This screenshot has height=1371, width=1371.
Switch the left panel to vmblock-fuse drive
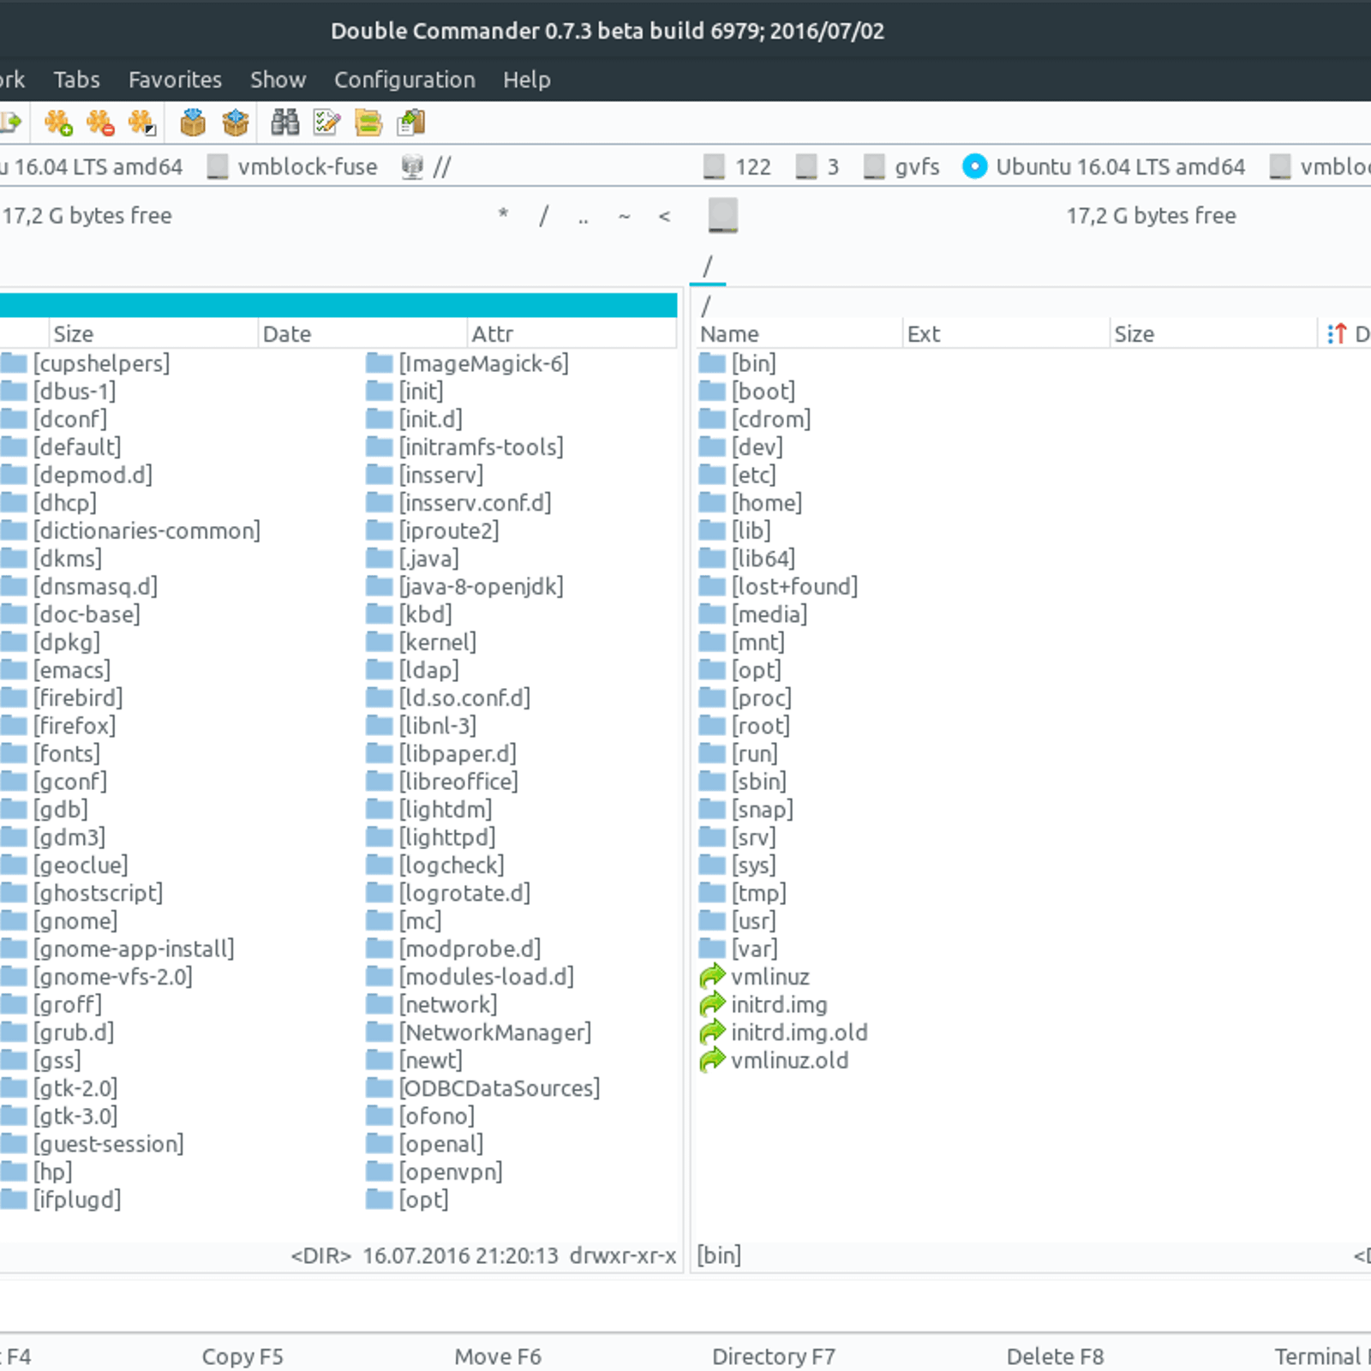point(293,166)
